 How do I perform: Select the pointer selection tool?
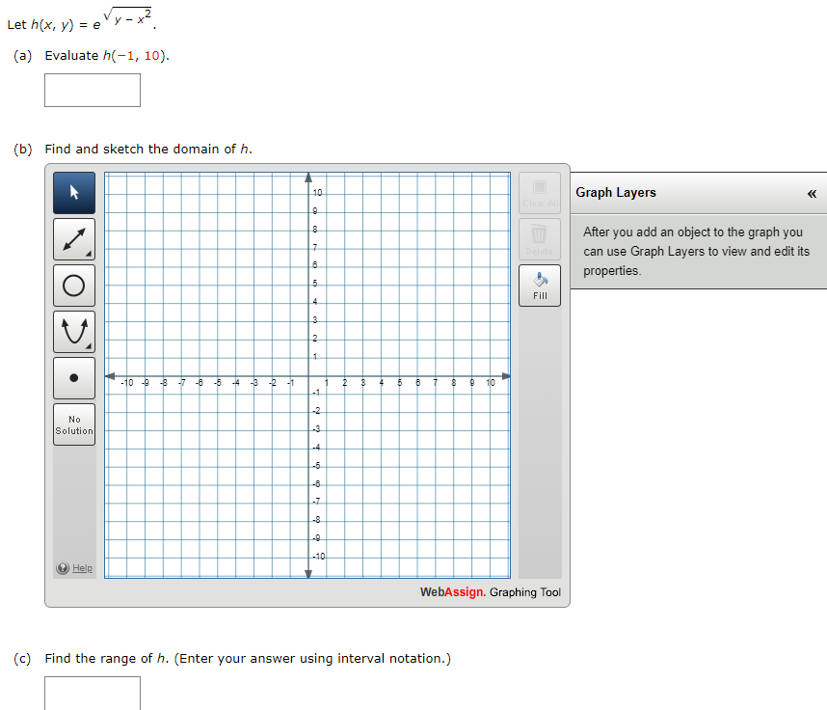tap(74, 193)
